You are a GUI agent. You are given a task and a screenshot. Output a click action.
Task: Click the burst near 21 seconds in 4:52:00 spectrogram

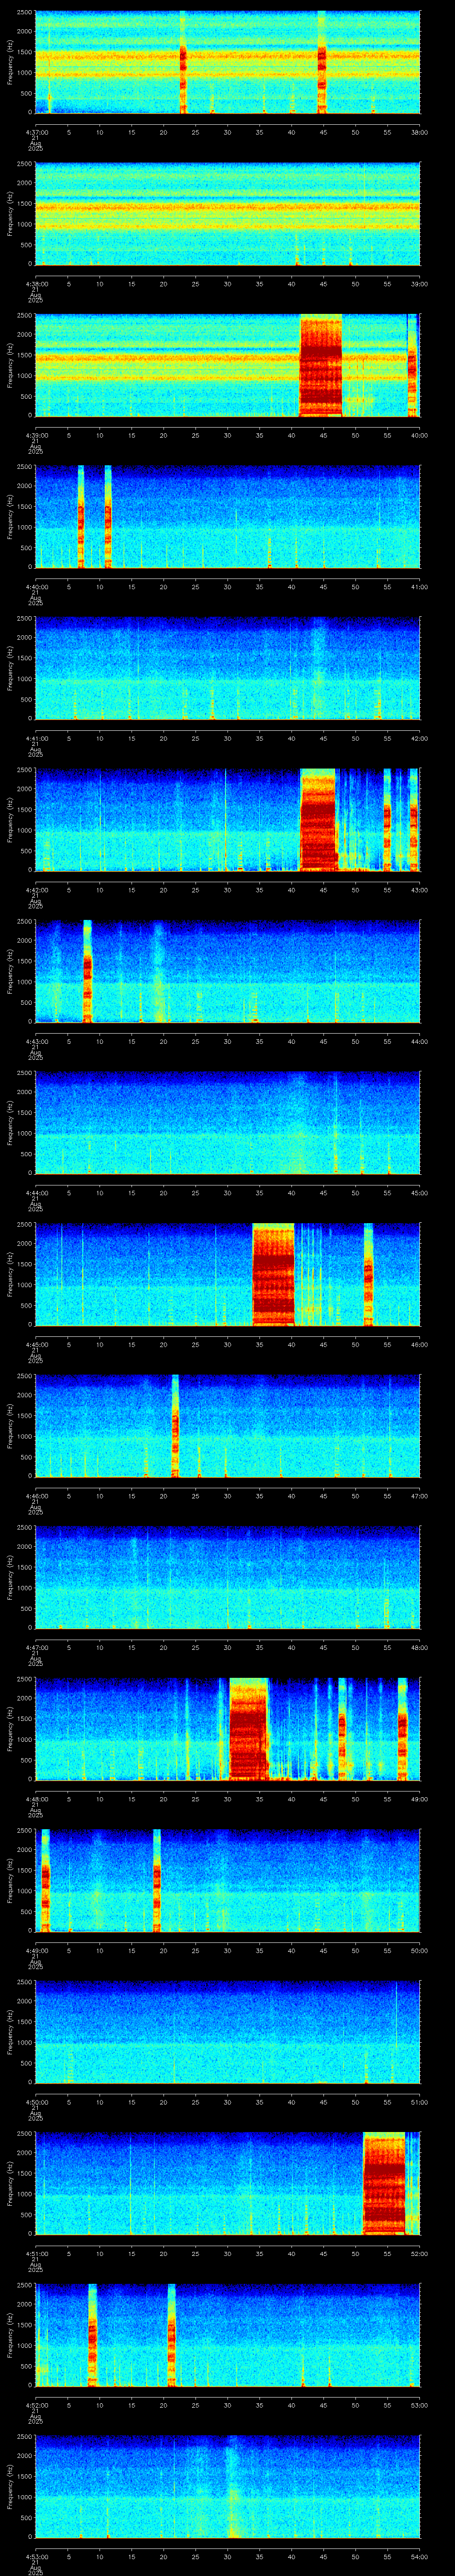point(171,2334)
